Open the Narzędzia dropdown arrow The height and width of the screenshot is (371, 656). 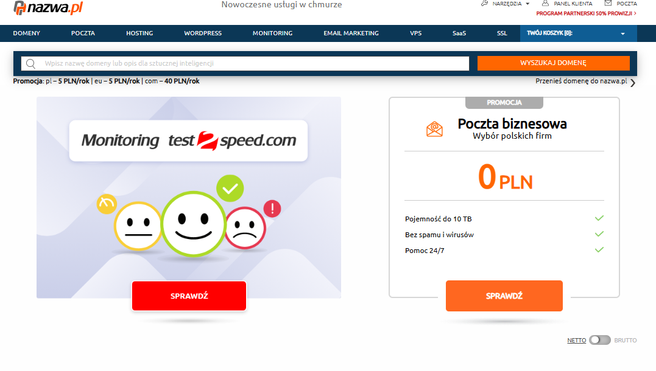click(x=527, y=4)
